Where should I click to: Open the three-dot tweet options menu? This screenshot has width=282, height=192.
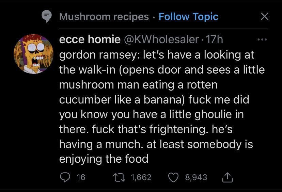point(262,39)
